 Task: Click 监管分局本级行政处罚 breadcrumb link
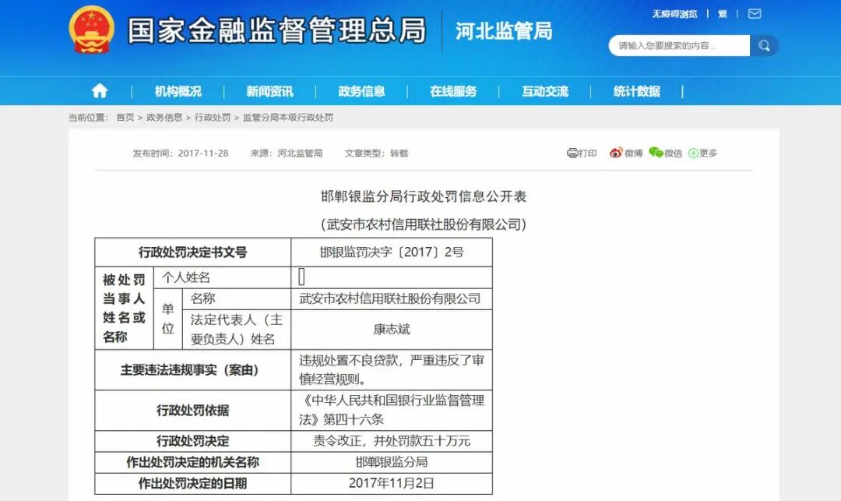point(287,118)
